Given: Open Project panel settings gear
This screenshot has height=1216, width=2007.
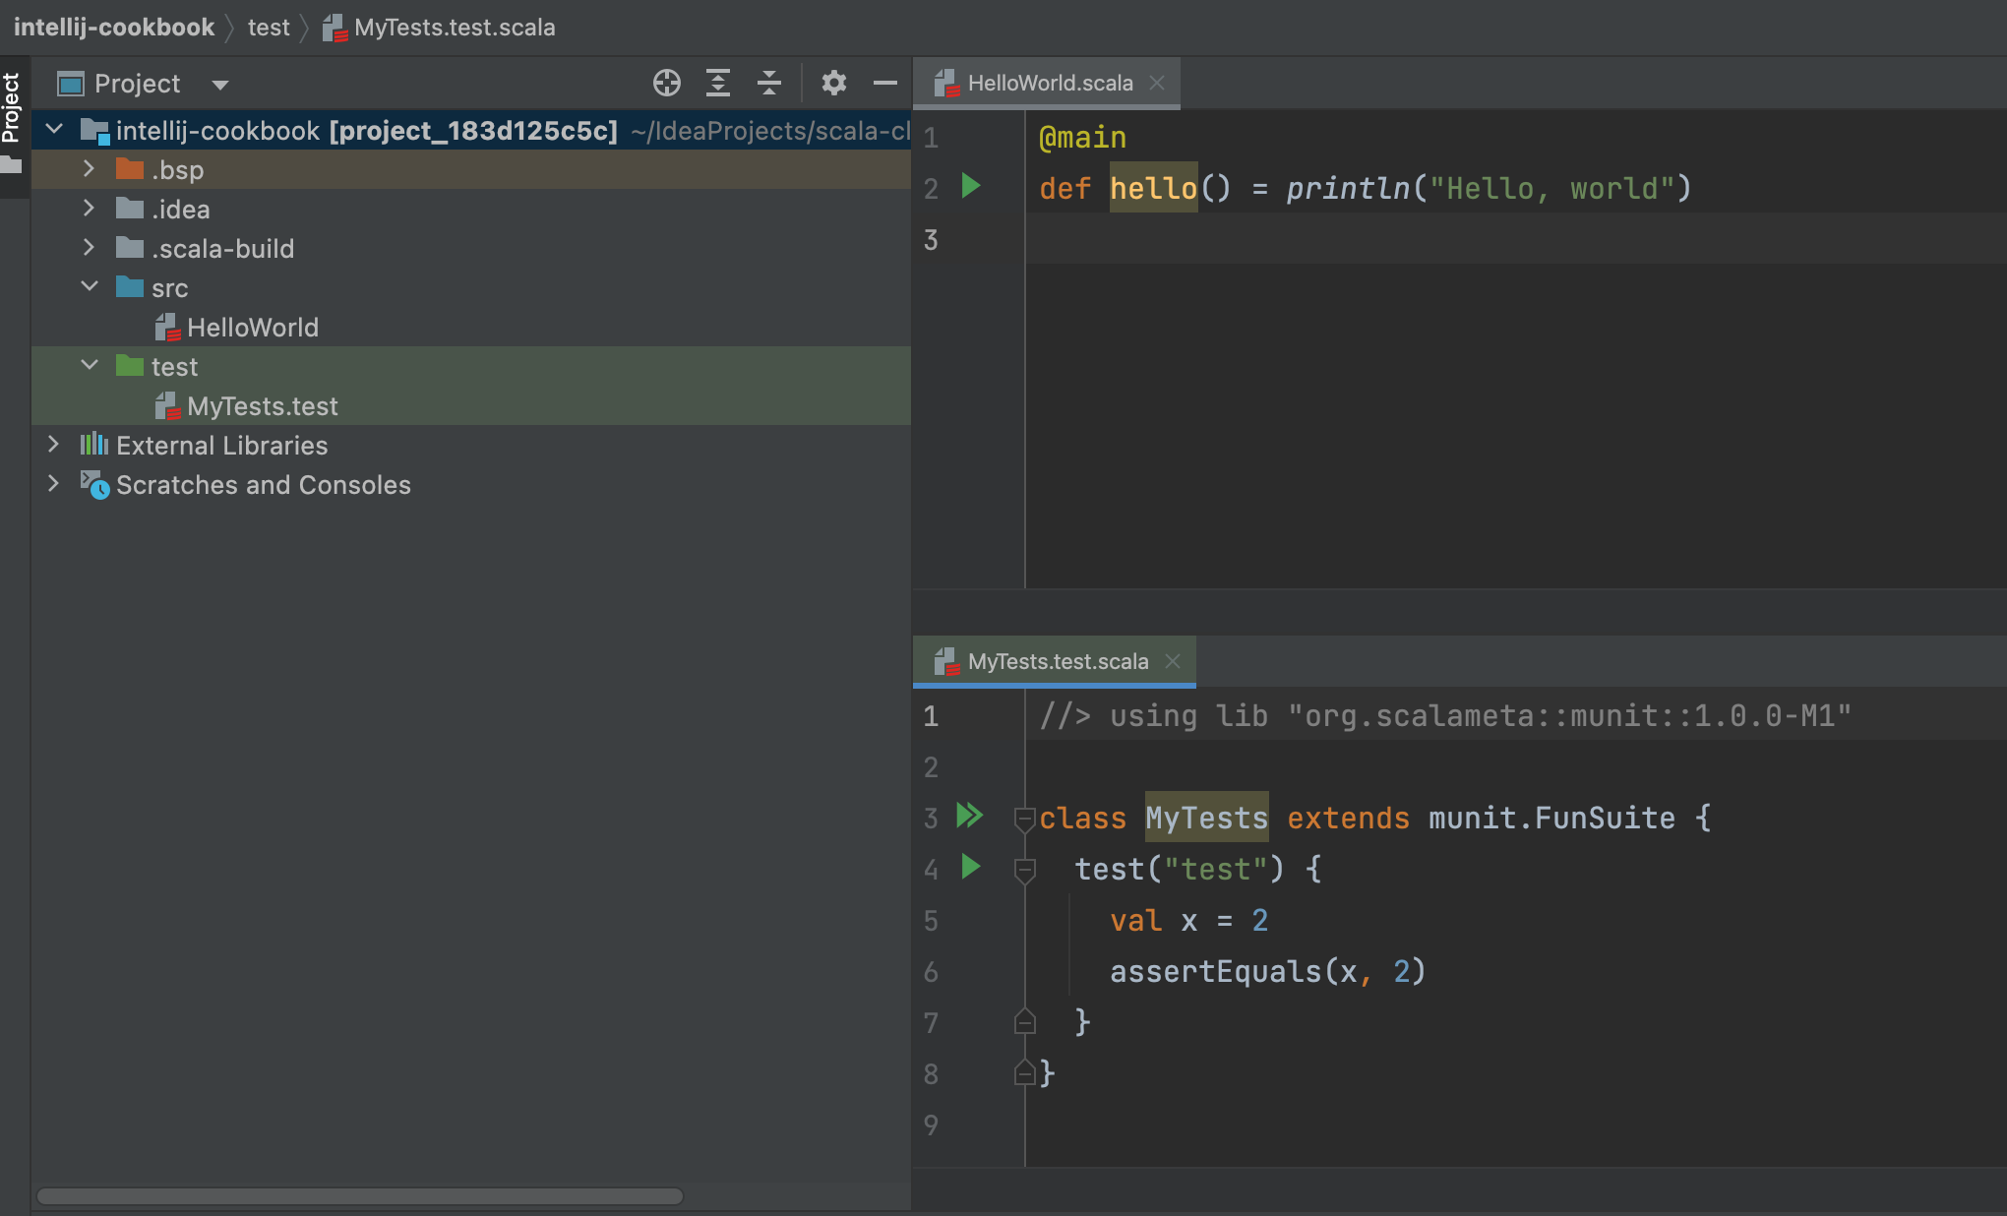Looking at the screenshot, I should [x=834, y=84].
